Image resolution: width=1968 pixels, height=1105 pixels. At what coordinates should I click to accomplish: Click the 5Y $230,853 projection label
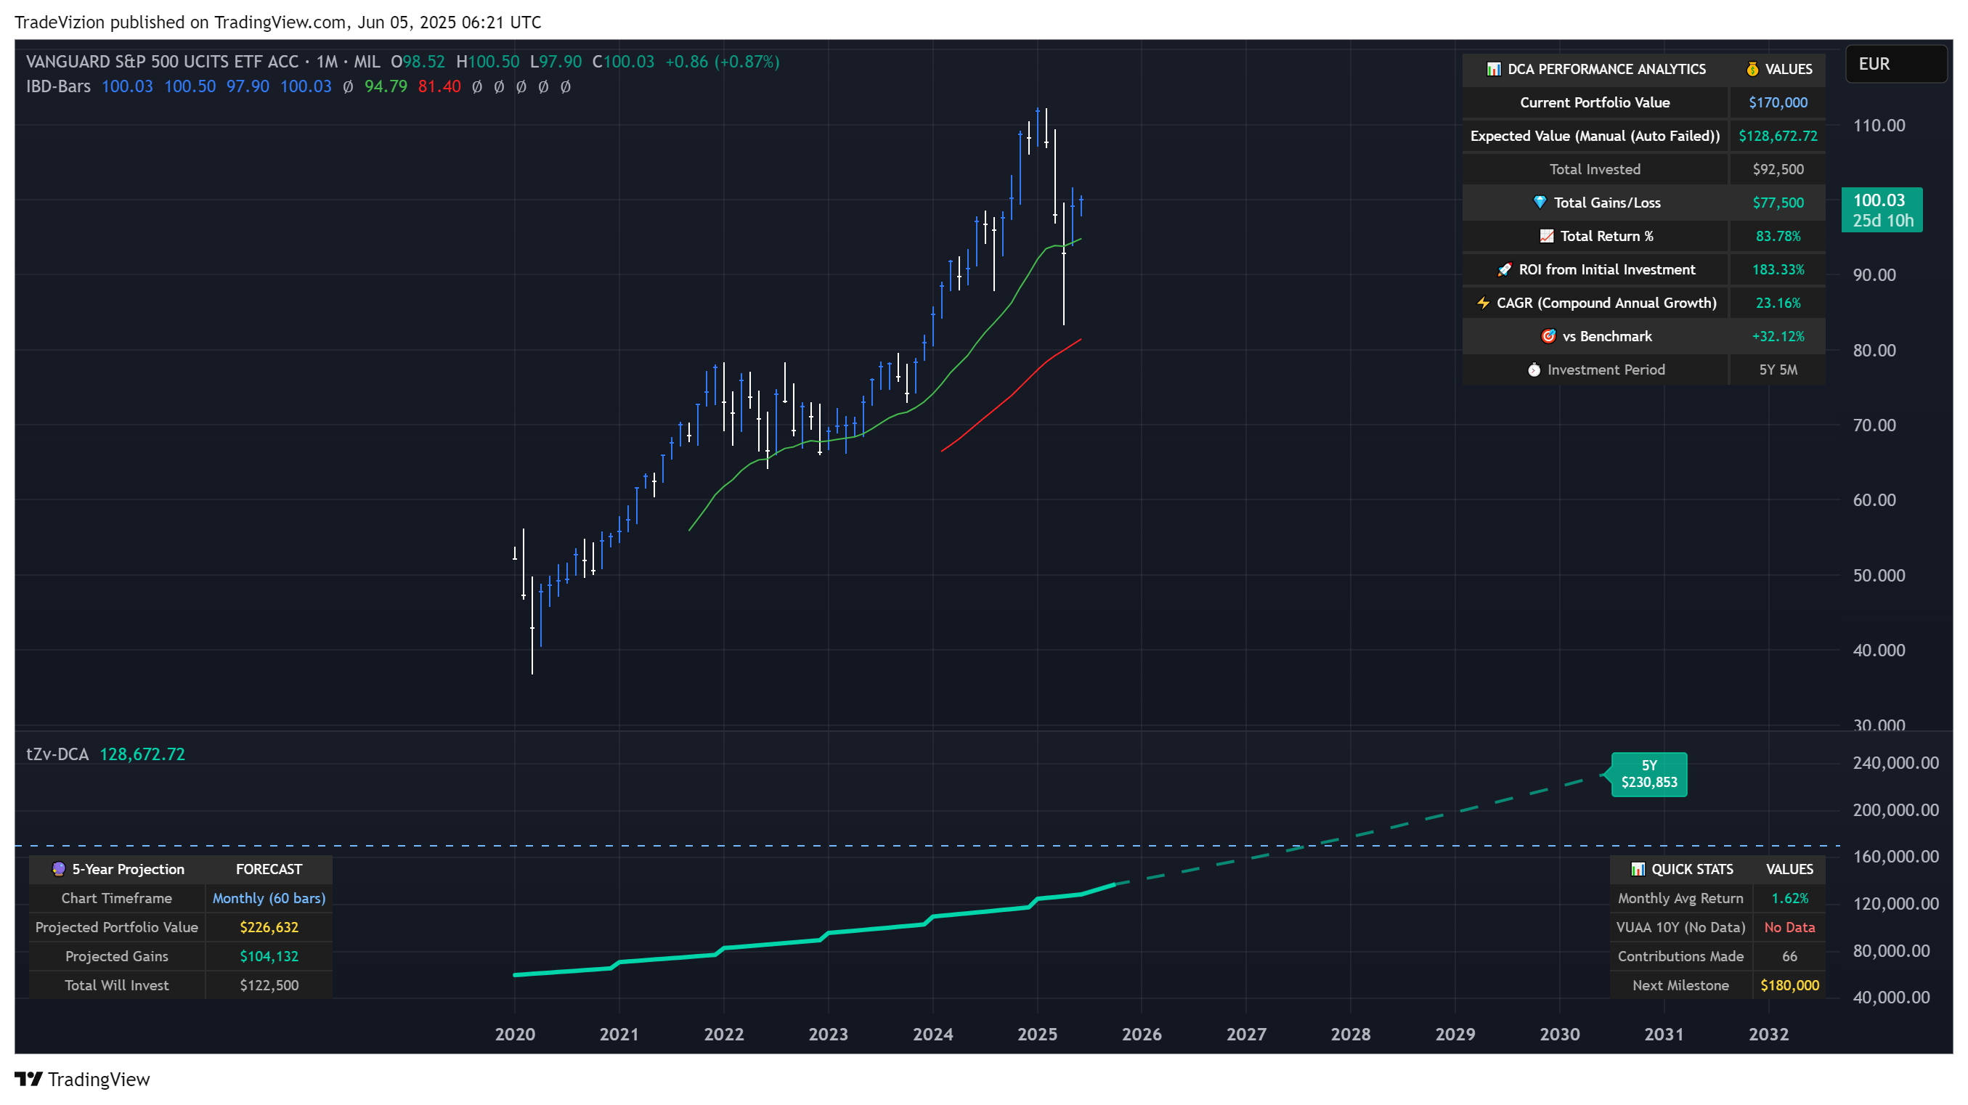(1648, 774)
